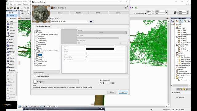
Task: Select the Morph tool
Action: point(12,58)
